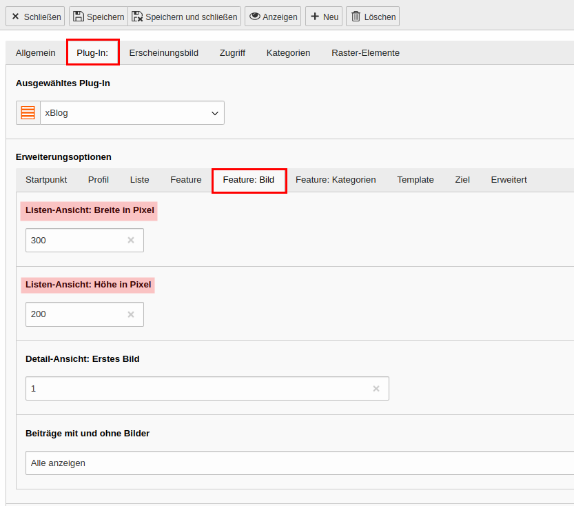Open the Feature: Kategorien tab
This screenshot has height=506, width=574.
coord(336,180)
